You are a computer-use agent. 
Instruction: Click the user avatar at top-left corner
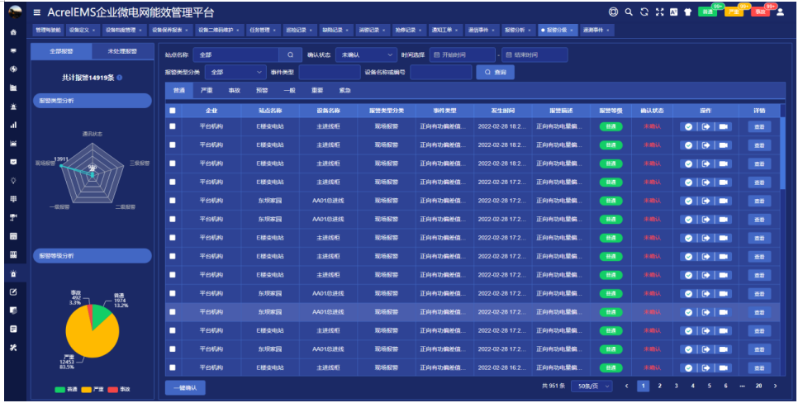pyautogui.click(x=16, y=12)
